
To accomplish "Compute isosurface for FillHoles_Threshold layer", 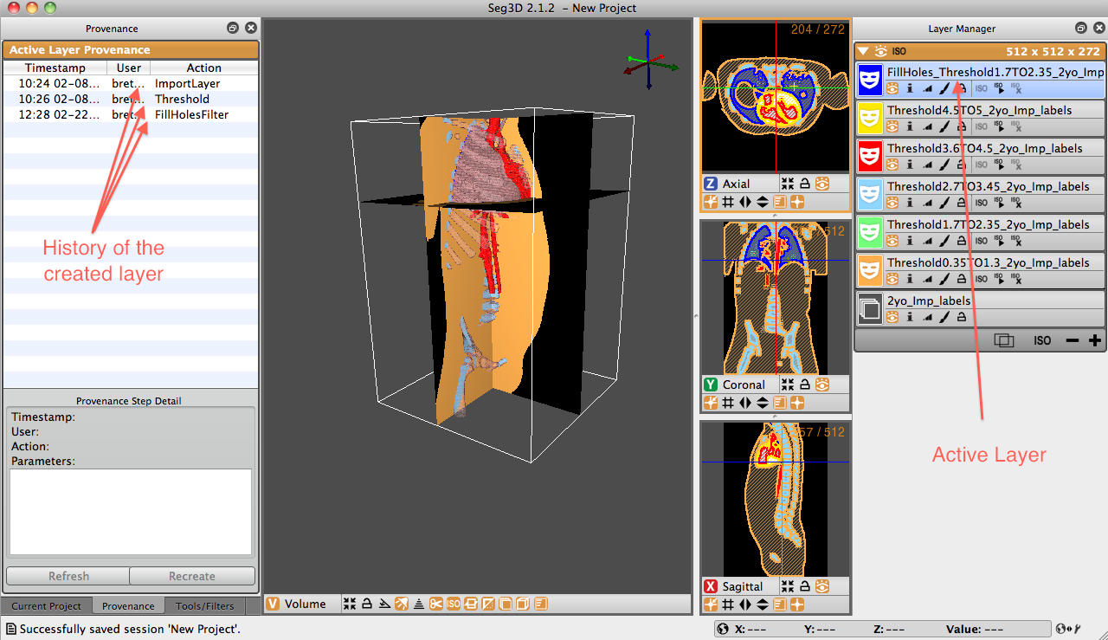I will click(x=1000, y=88).
